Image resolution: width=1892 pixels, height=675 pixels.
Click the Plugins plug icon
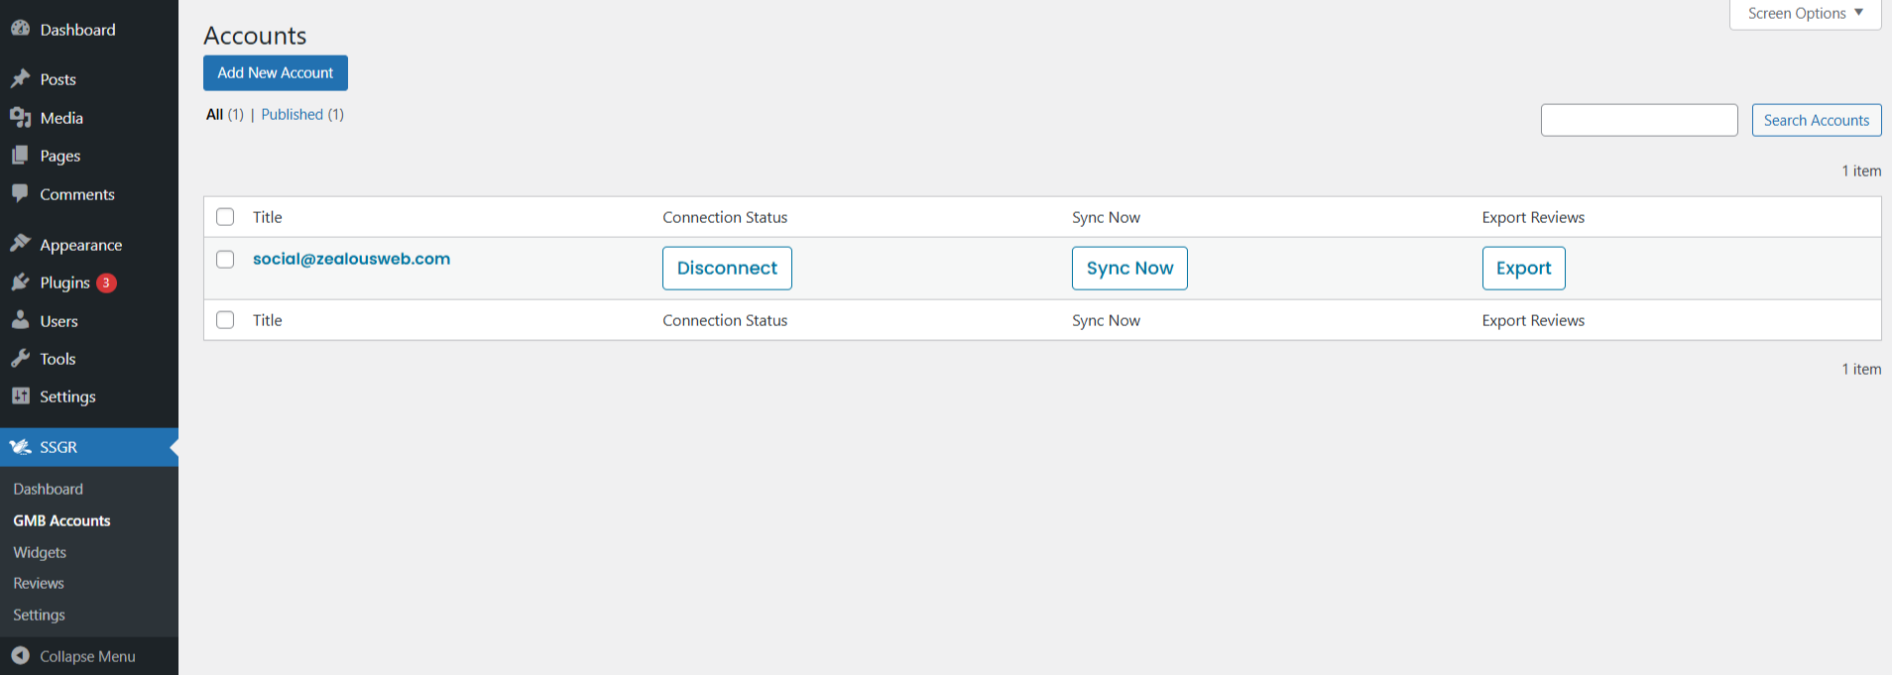click(20, 282)
